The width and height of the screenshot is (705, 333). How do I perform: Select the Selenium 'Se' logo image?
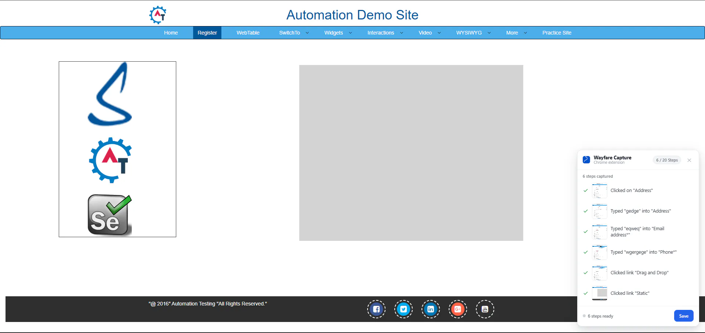point(109,215)
